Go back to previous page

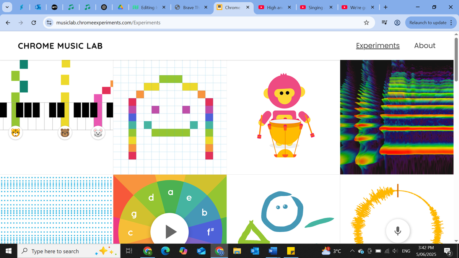click(x=8, y=23)
